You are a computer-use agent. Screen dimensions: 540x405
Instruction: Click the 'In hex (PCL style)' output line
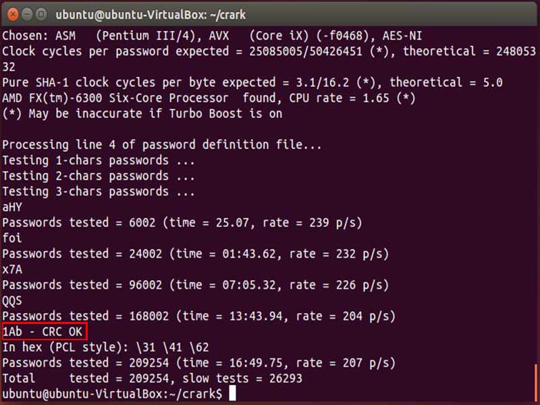click(108, 347)
